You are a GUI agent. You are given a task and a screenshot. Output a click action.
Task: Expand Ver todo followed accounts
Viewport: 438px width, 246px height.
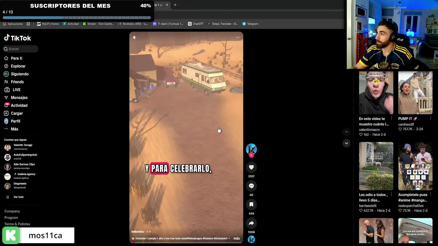pyautogui.click(x=18, y=197)
